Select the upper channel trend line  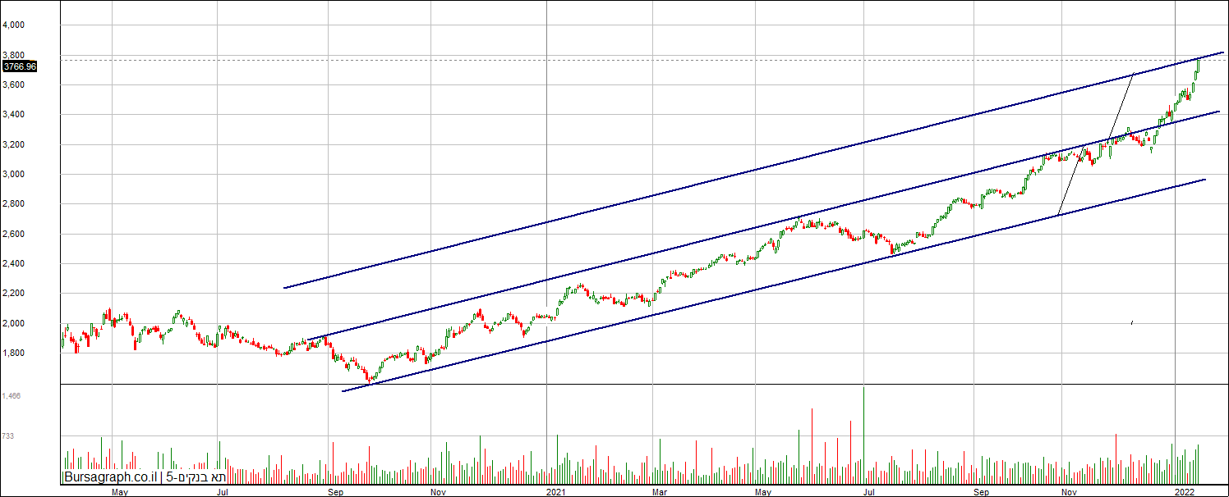click(x=753, y=171)
